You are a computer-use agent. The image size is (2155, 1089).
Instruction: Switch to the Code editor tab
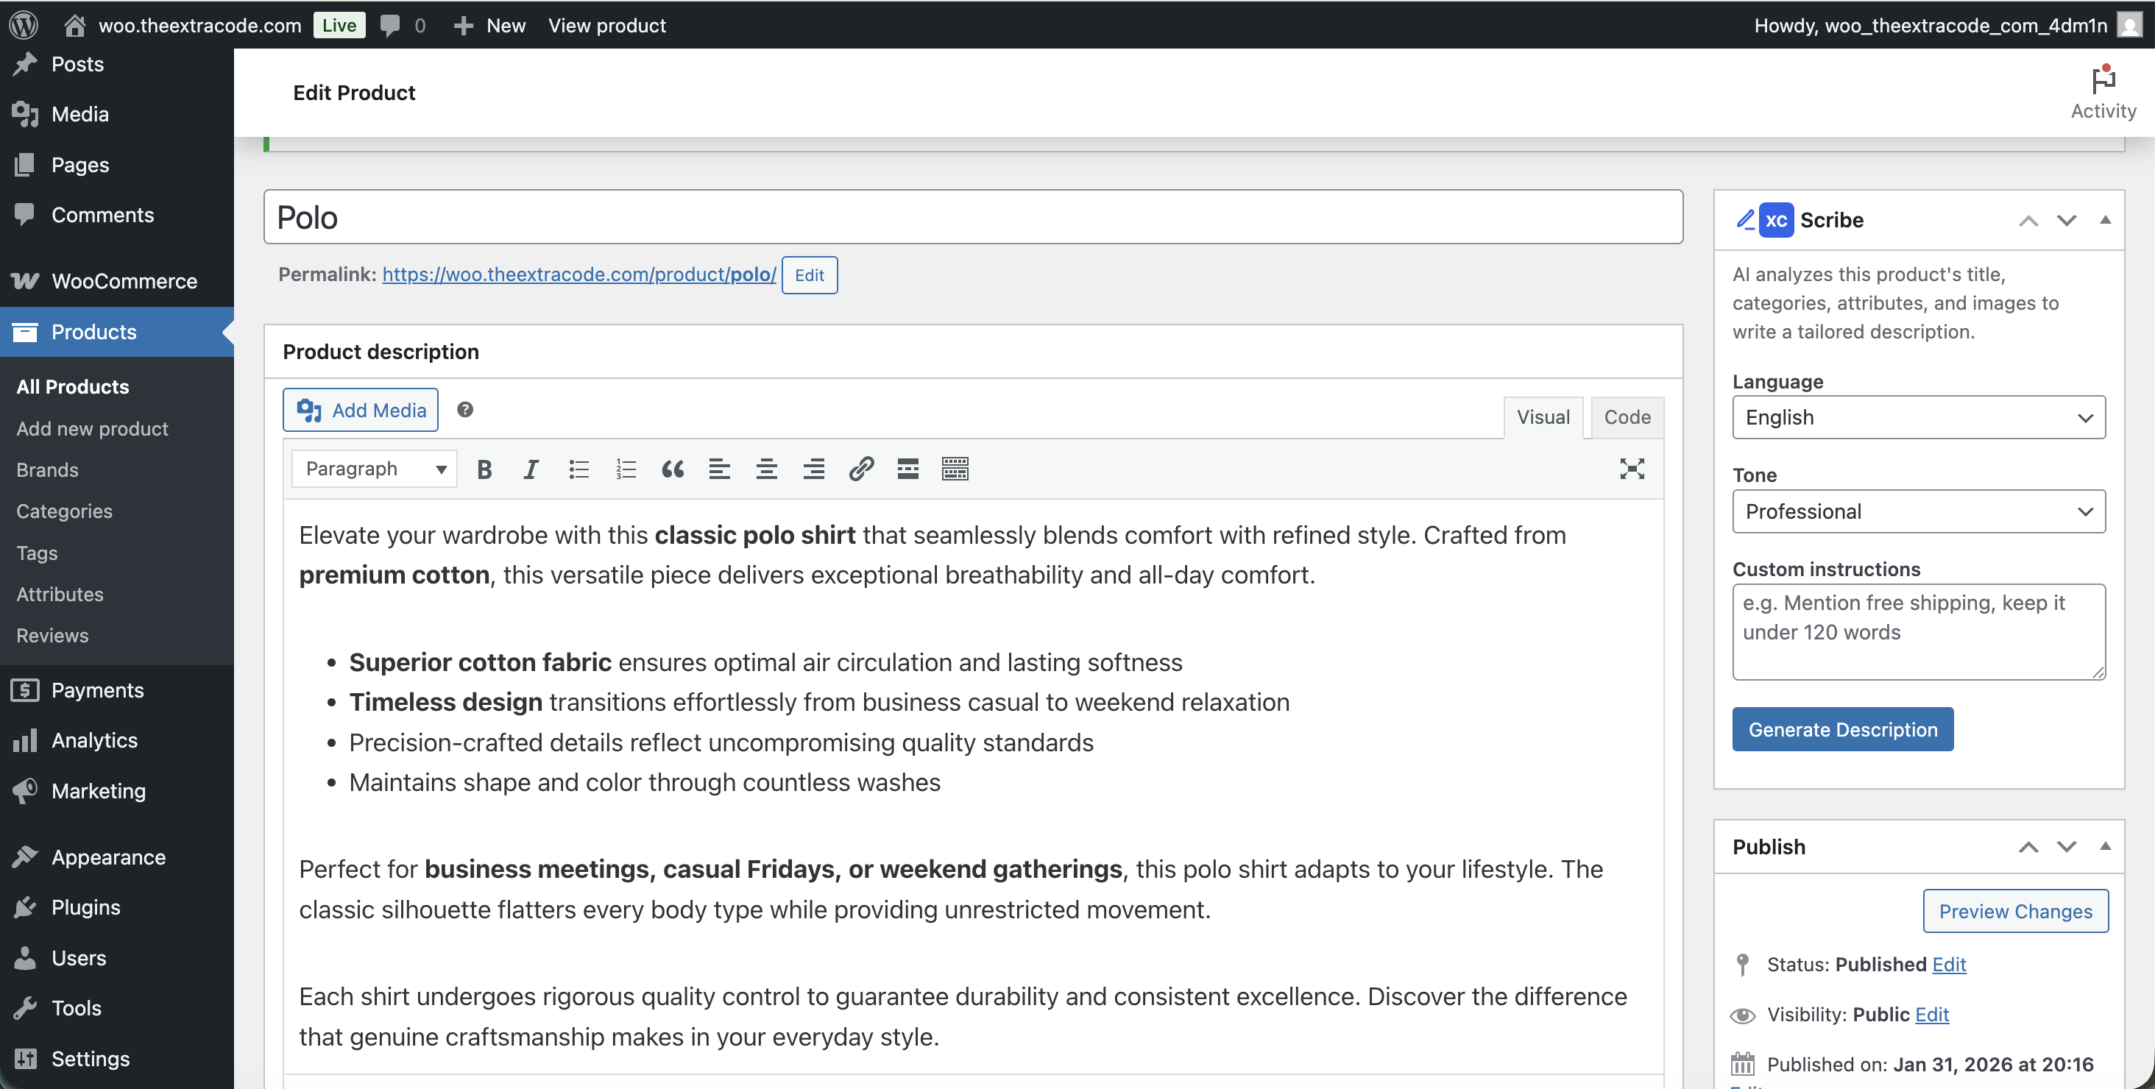(x=1626, y=416)
